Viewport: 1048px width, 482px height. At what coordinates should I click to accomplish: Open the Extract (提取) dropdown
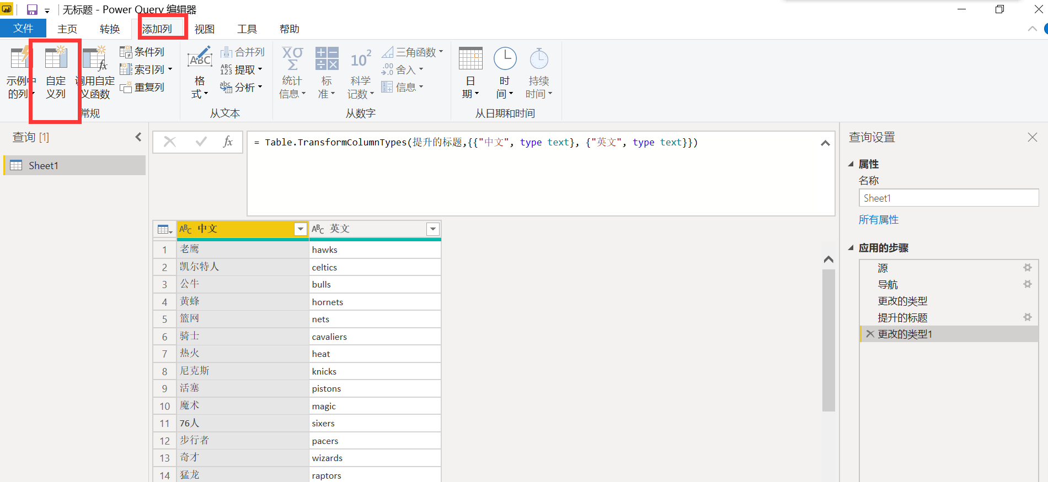(242, 69)
